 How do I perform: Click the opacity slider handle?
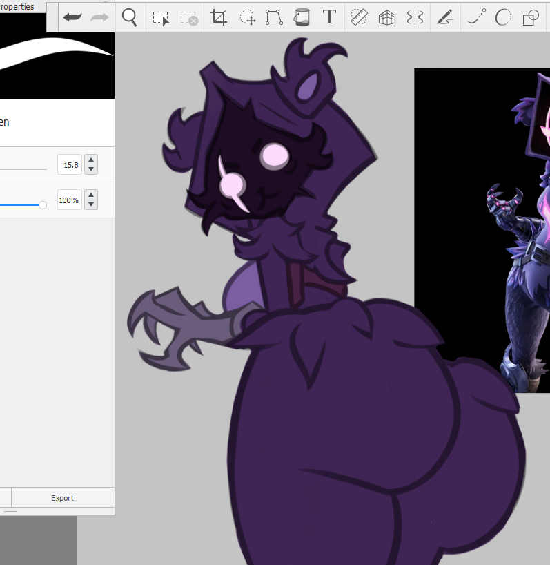(x=43, y=205)
